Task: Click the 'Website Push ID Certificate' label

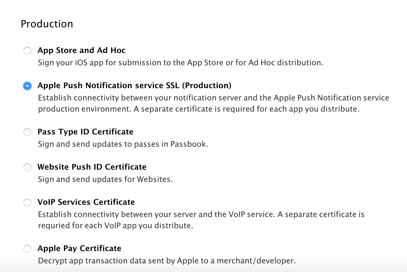Action: [92, 167]
